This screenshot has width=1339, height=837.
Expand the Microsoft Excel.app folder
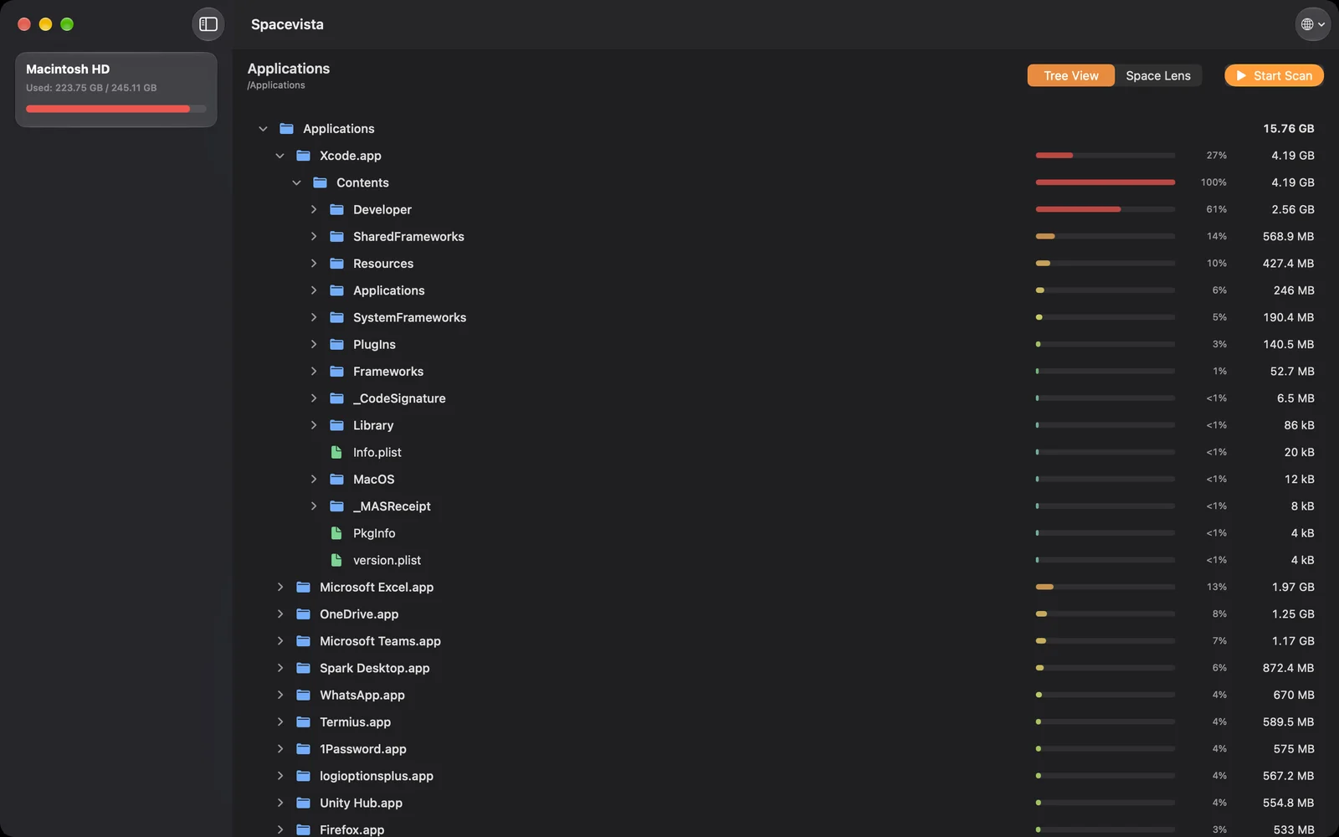point(280,587)
